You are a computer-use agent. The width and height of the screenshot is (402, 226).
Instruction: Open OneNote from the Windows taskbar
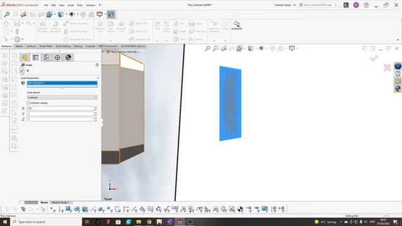pyautogui.click(x=170, y=222)
